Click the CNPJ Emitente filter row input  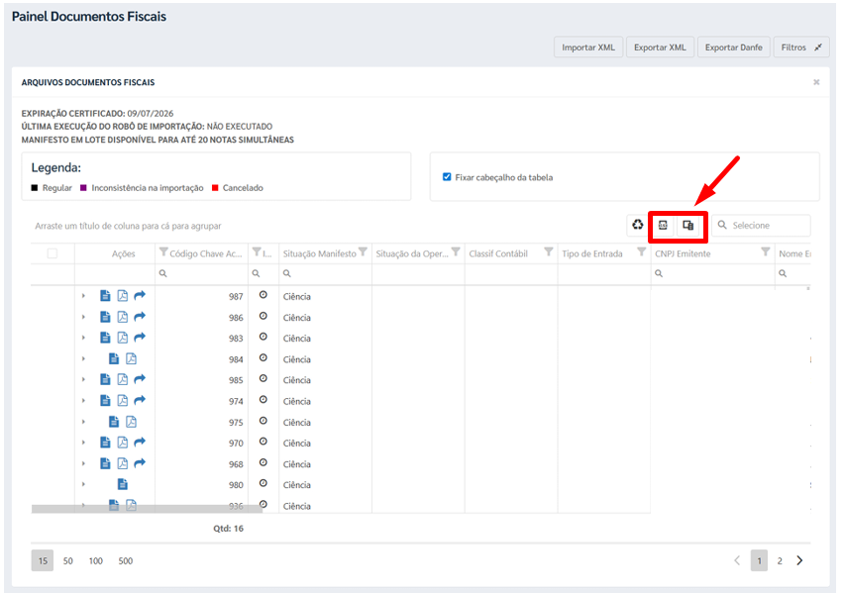pyautogui.click(x=712, y=274)
